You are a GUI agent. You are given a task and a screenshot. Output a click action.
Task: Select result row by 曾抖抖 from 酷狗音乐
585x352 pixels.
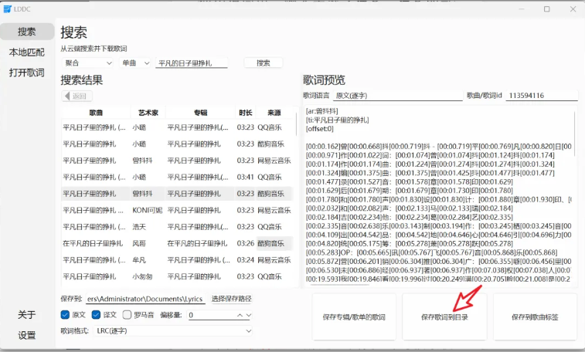tap(177, 194)
